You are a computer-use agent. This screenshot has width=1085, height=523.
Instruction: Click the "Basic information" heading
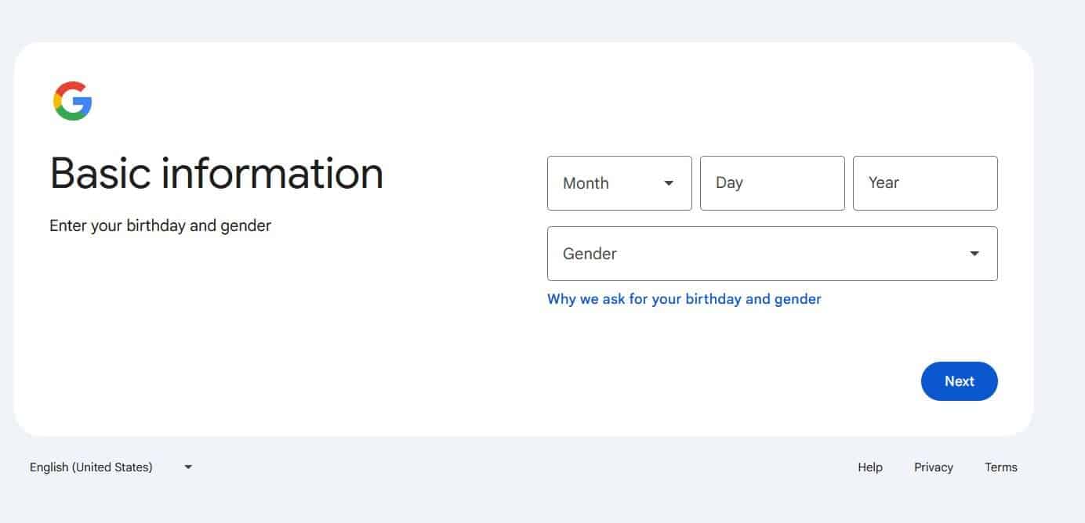[216, 173]
